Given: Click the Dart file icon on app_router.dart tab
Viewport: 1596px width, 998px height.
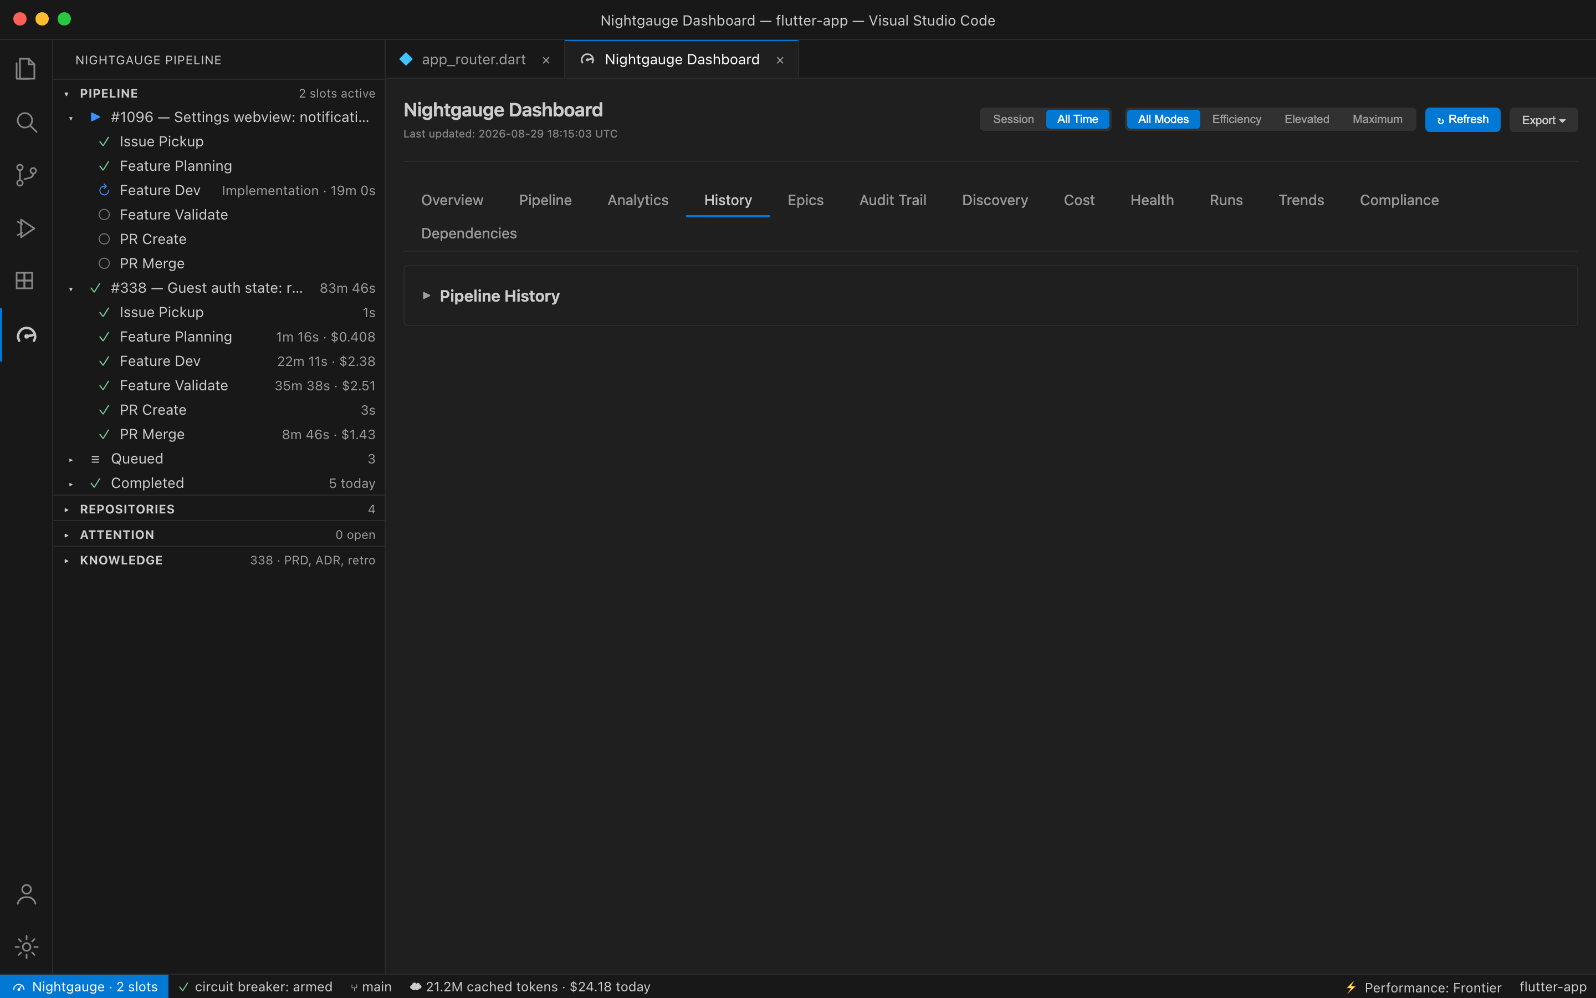Looking at the screenshot, I should click(x=406, y=59).
